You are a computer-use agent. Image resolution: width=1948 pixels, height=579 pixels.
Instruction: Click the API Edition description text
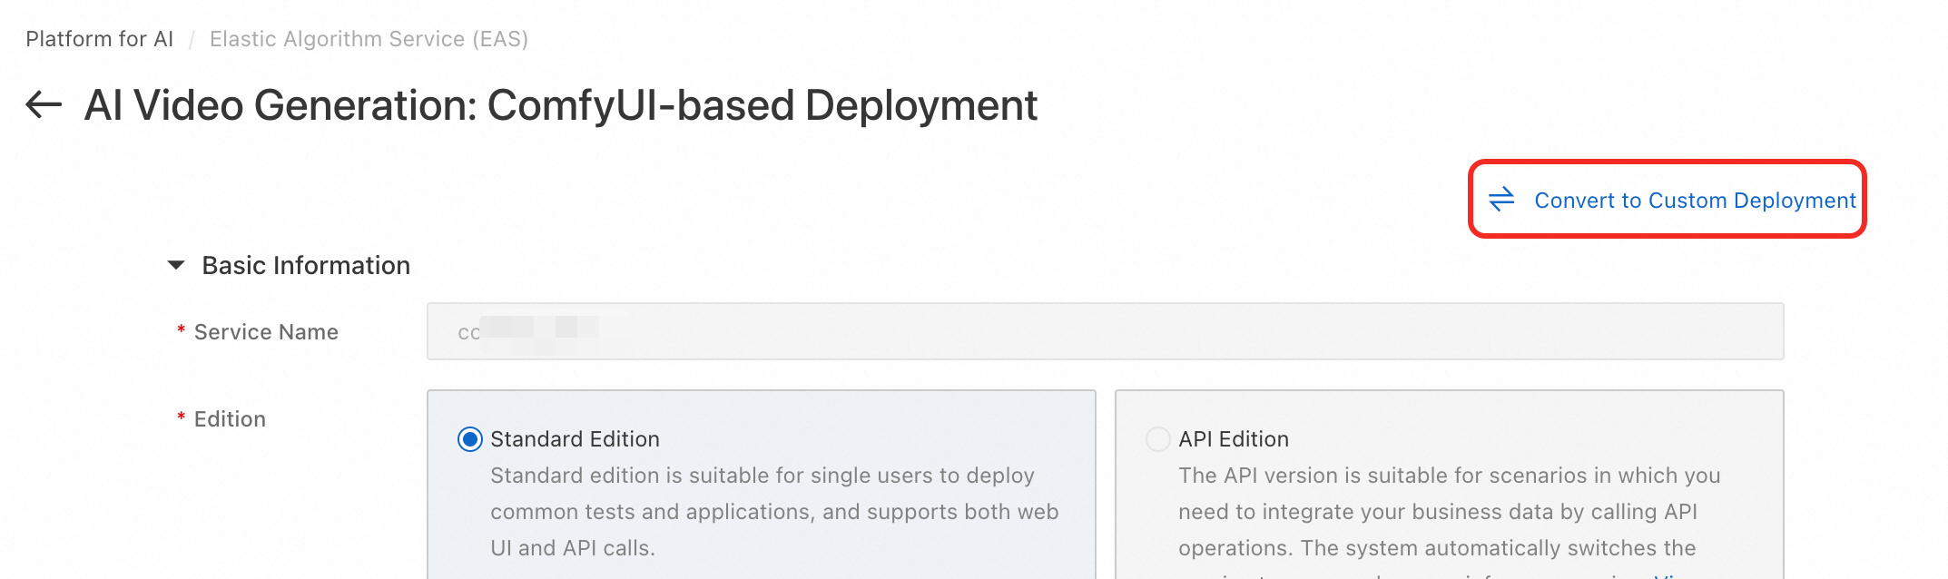[x=1448, y=512]
